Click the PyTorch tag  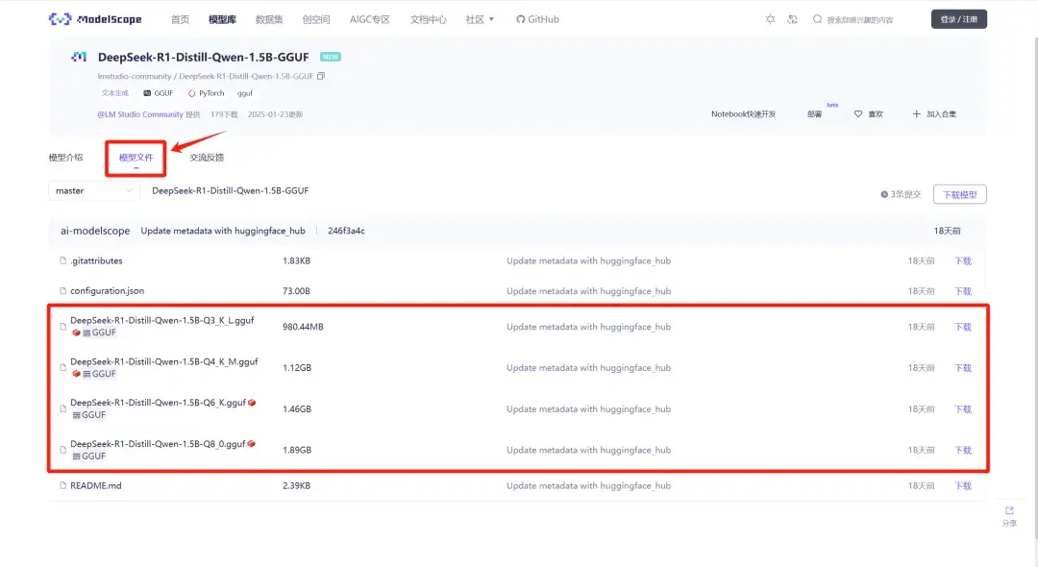click(206, 93)
